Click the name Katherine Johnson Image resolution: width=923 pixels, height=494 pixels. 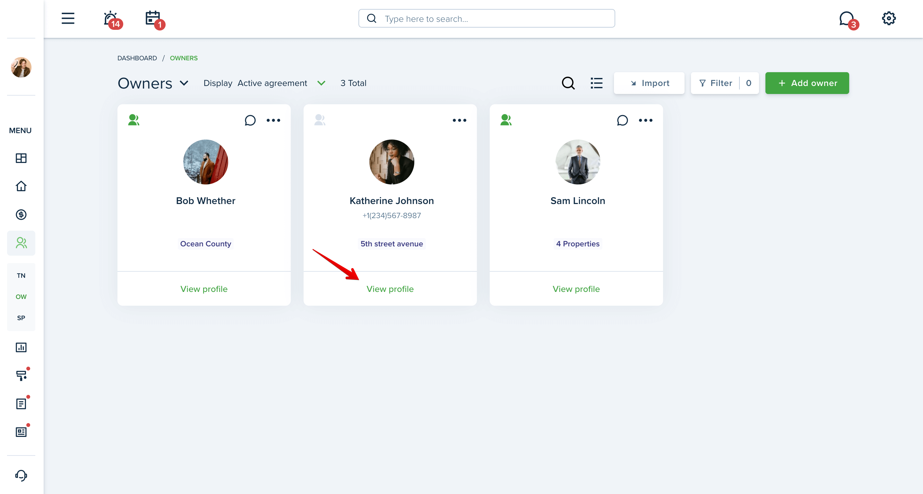point(392,200)
